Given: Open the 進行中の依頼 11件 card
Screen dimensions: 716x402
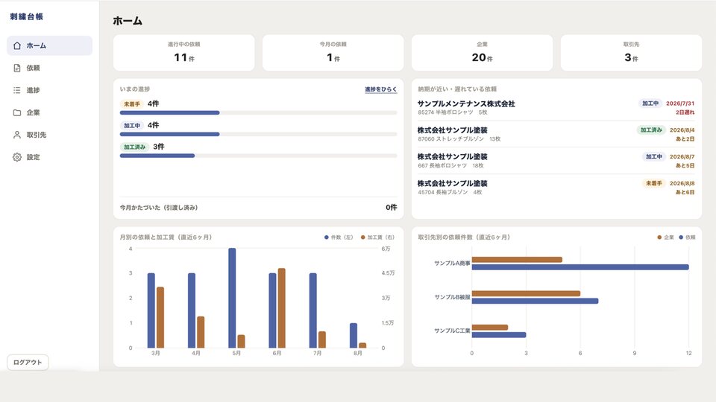Looking at the screenshot, I should (183, 52).
